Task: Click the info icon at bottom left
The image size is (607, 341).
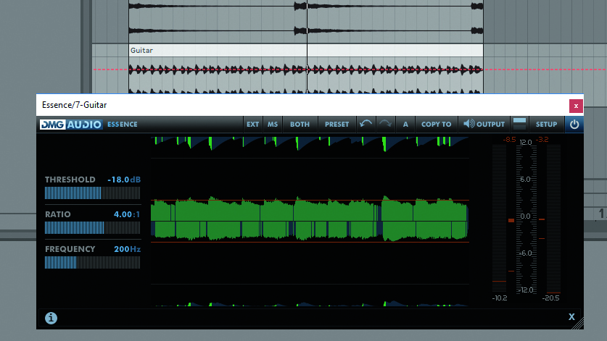Action: click(51, 318)
